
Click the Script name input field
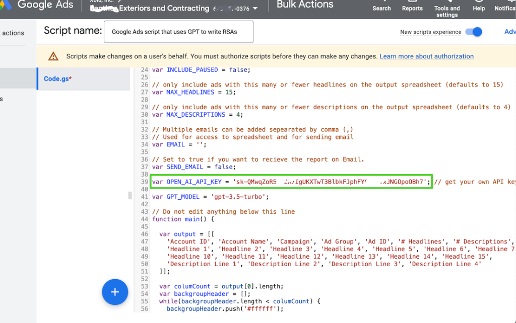coord(179,32)
